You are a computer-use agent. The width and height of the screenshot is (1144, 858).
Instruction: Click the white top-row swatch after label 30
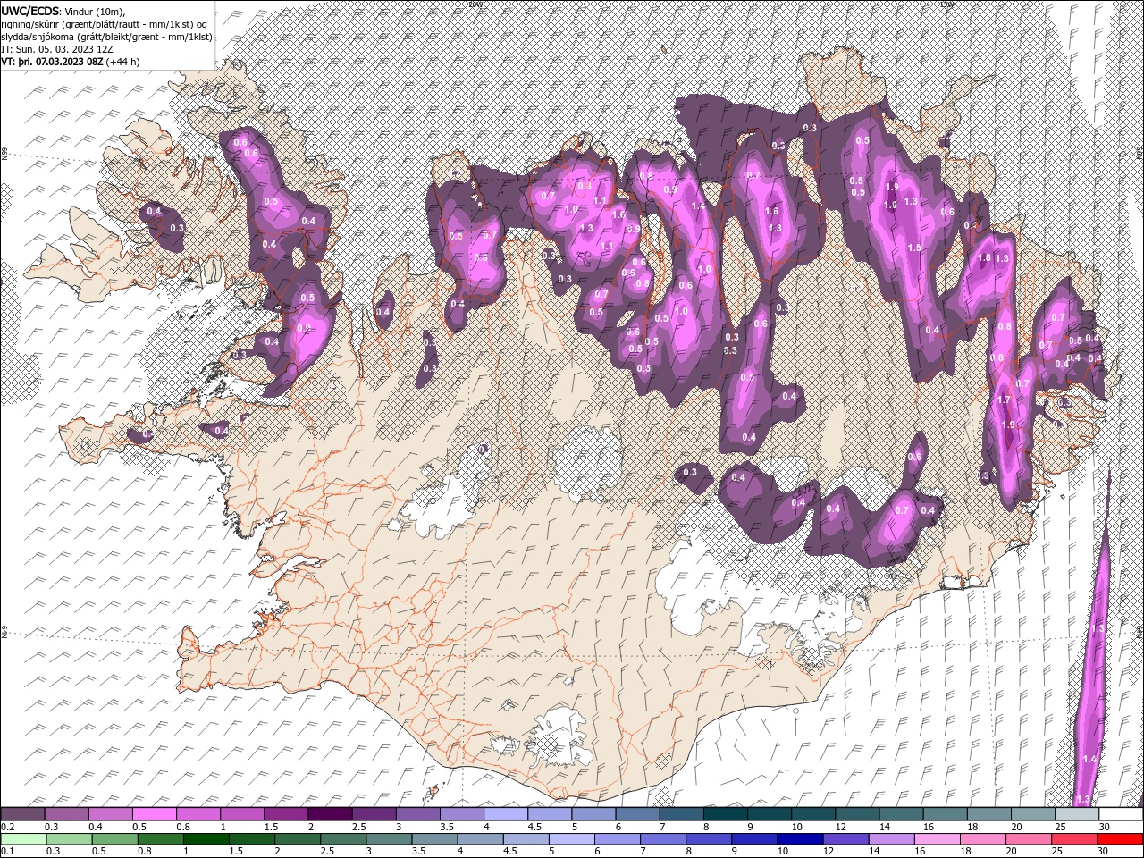(1121, 814)
